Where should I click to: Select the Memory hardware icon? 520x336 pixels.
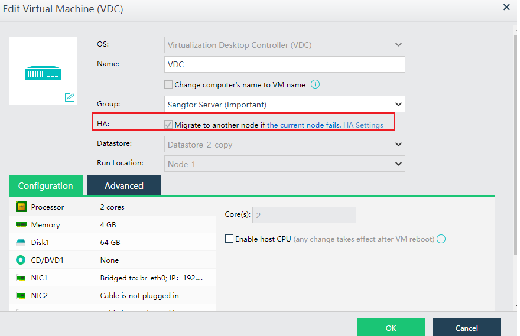pos(21,225)
